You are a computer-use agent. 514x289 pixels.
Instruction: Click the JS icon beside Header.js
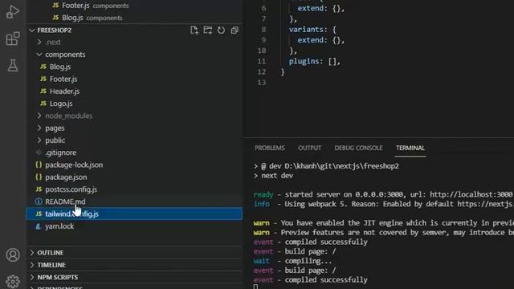click(43, 91)
